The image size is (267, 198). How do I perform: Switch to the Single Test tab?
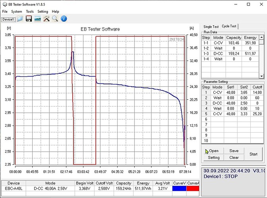[211, 27]
